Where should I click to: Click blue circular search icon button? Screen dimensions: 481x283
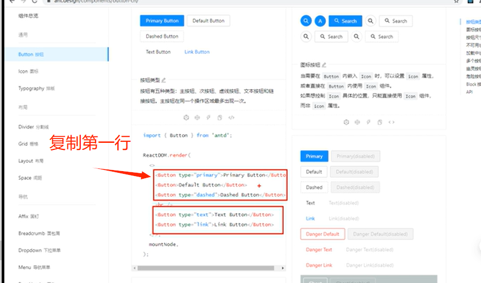click(306, 21)
